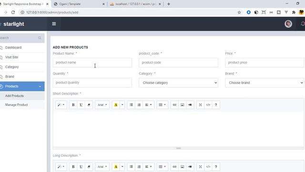Viewport: 305px width, 172px height.
Task: Open a new browser tab
Action: [169, 4]
